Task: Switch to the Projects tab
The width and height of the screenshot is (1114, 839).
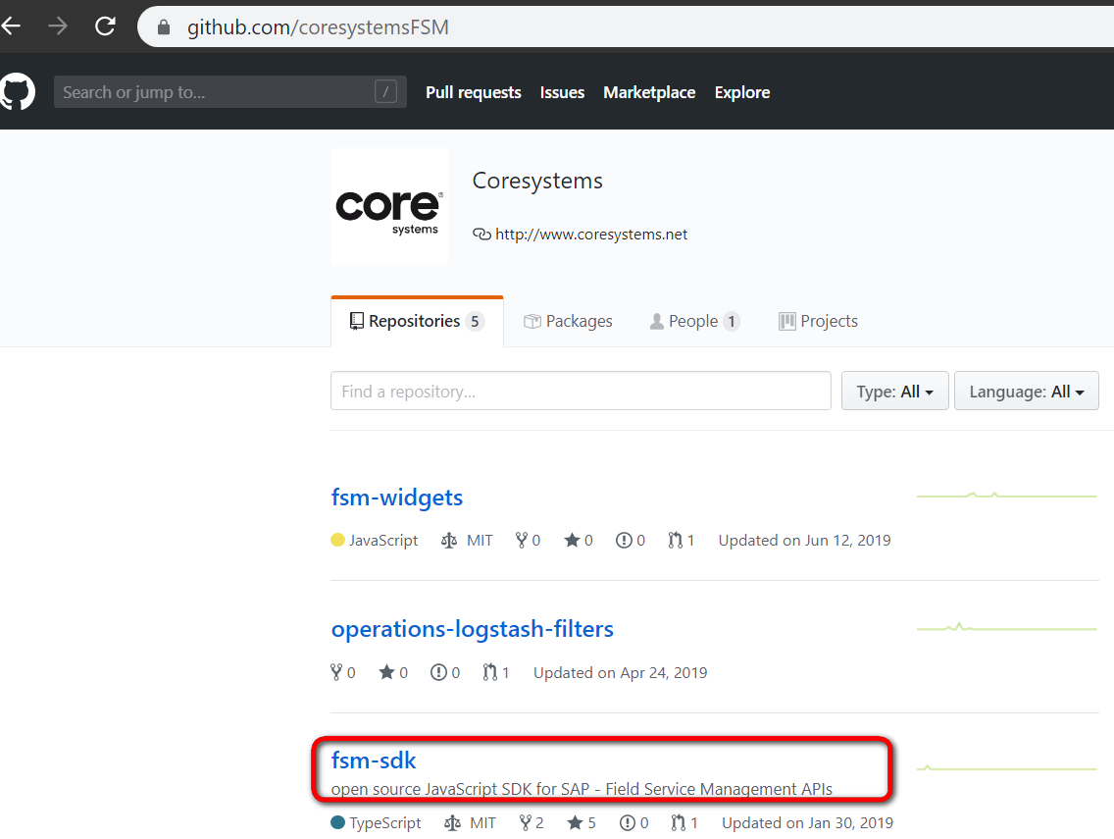Action: (819, 322)
